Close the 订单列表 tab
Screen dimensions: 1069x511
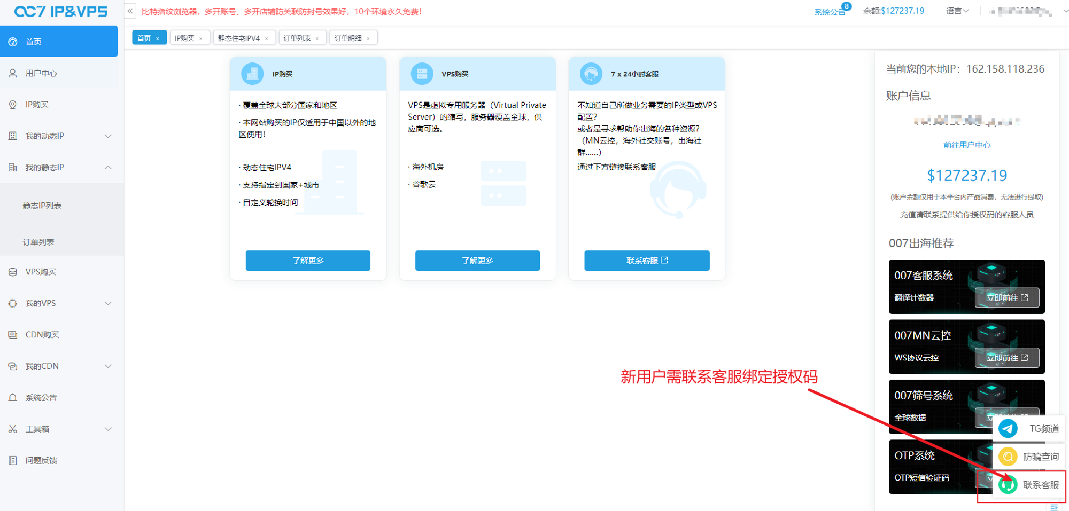coord(317,37)
